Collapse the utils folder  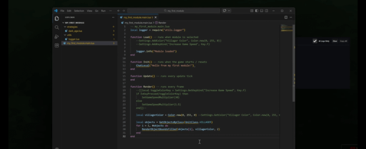(x=69, y=35)
